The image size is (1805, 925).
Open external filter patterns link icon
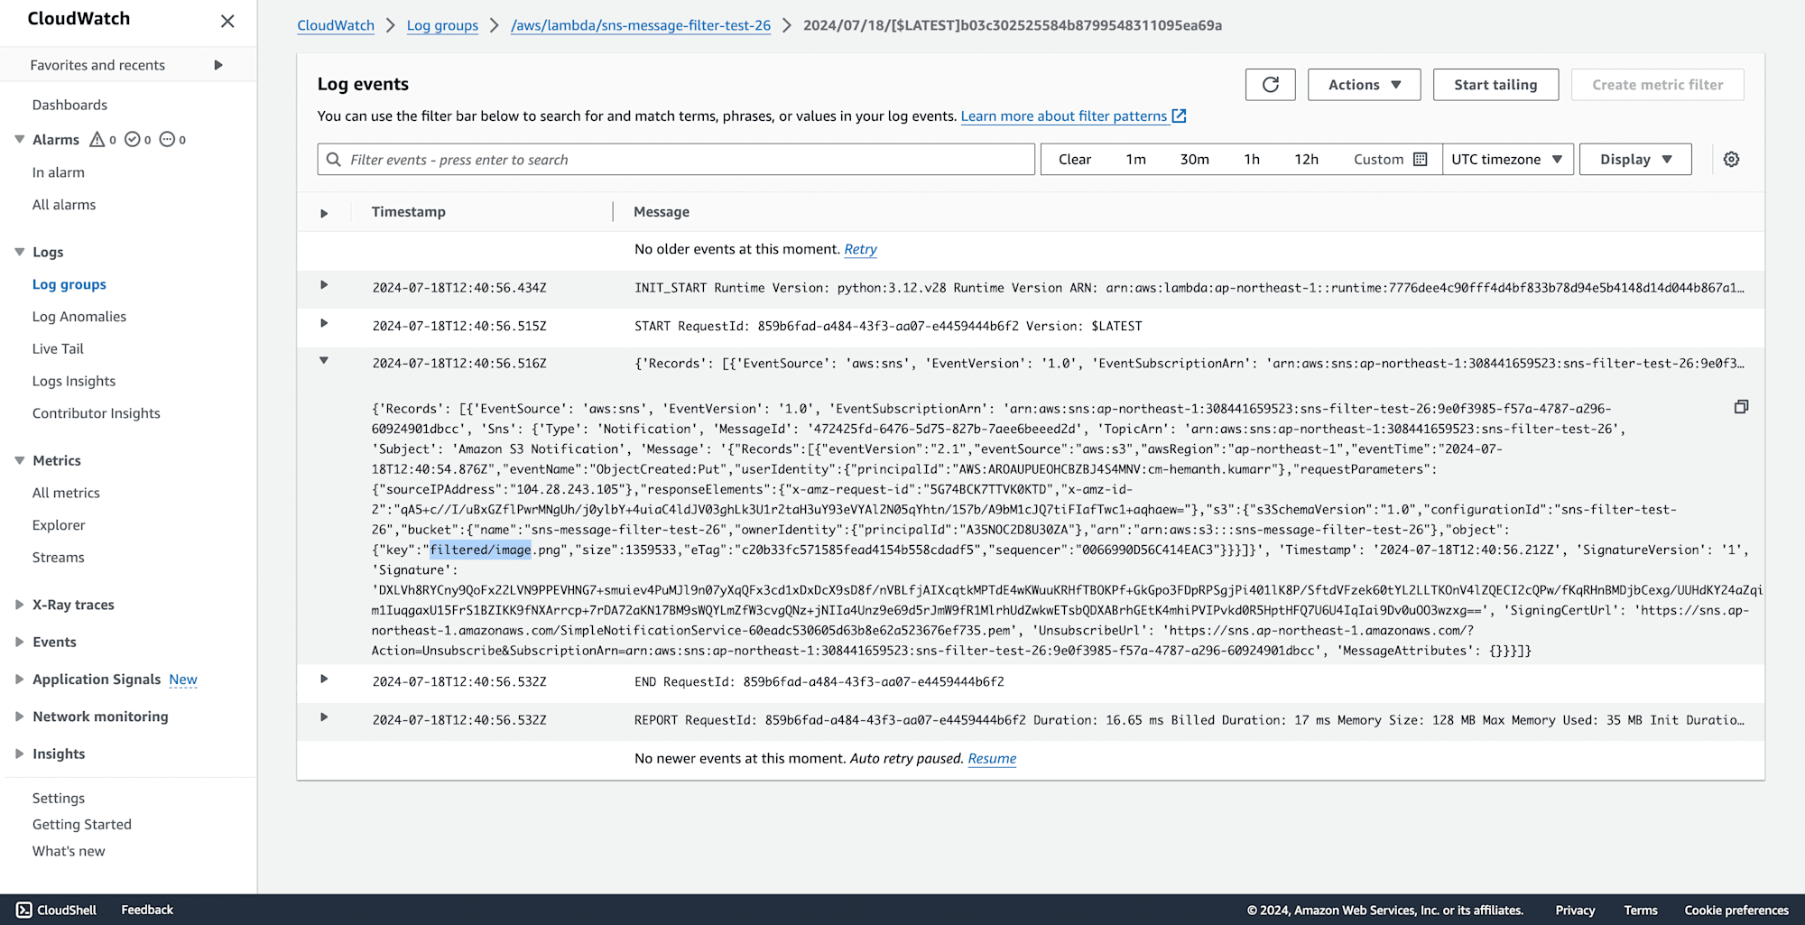pos(1179,116)
